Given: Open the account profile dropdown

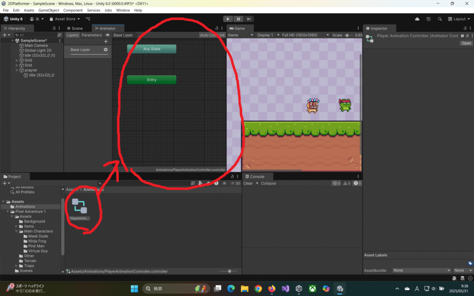Looking at the screenshot, I should (x=37, y=18).
